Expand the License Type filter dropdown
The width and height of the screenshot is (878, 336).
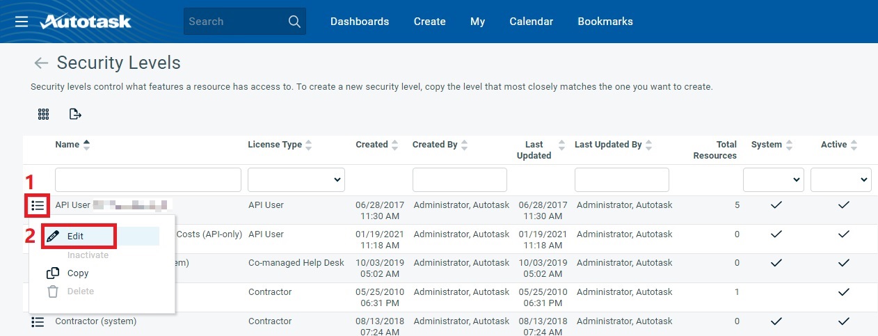(x=296, y=179)
